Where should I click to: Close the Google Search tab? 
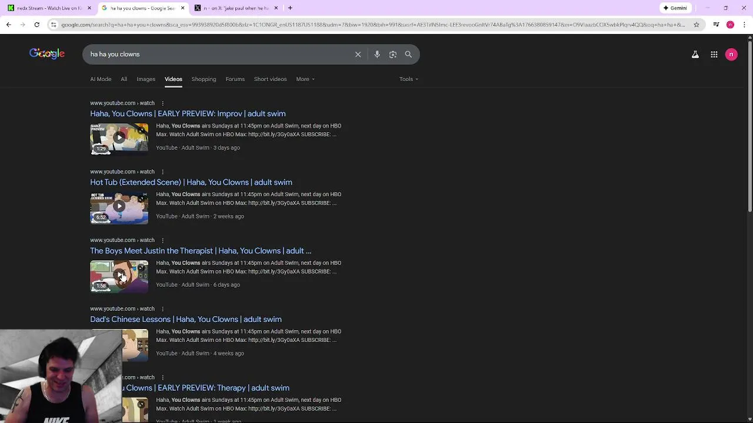point(182,8)
